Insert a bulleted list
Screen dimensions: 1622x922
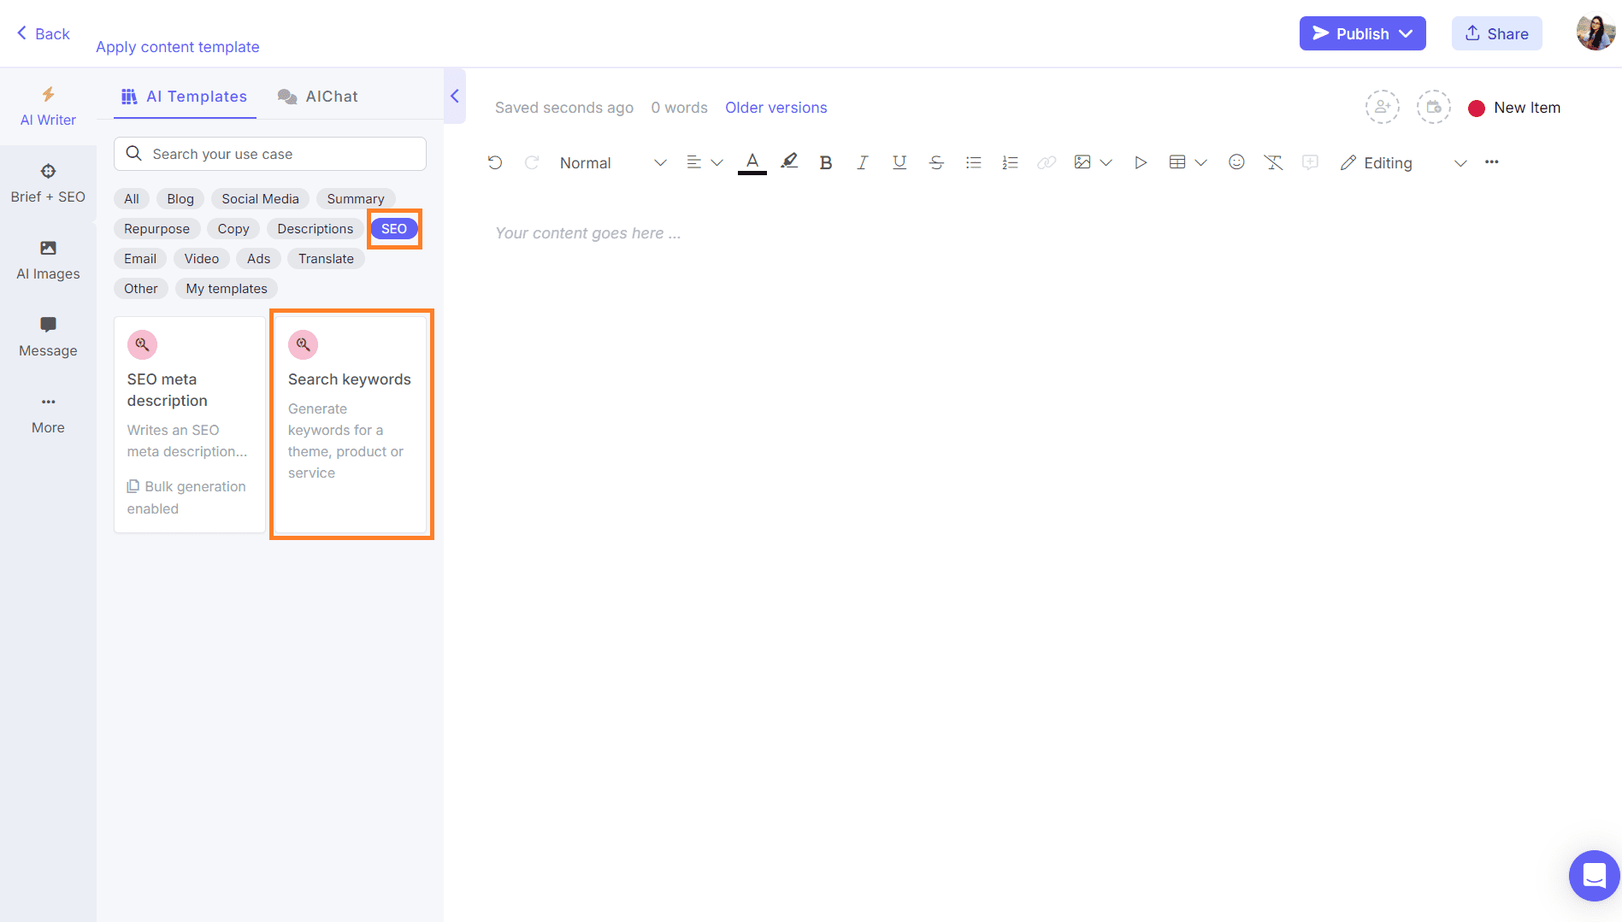click(973, 162)
